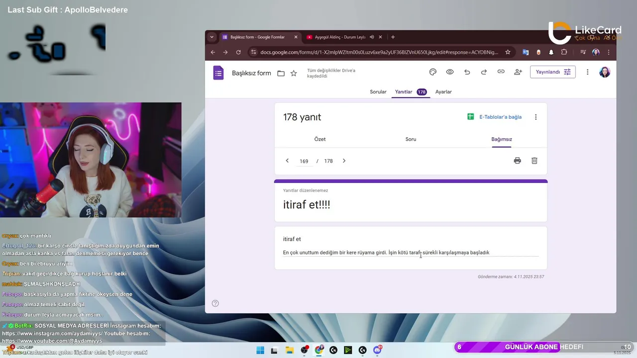Viewport: 637px width, 358px height.
Task: Open Discord from the taskbar
Action: (x=378, y=350)
